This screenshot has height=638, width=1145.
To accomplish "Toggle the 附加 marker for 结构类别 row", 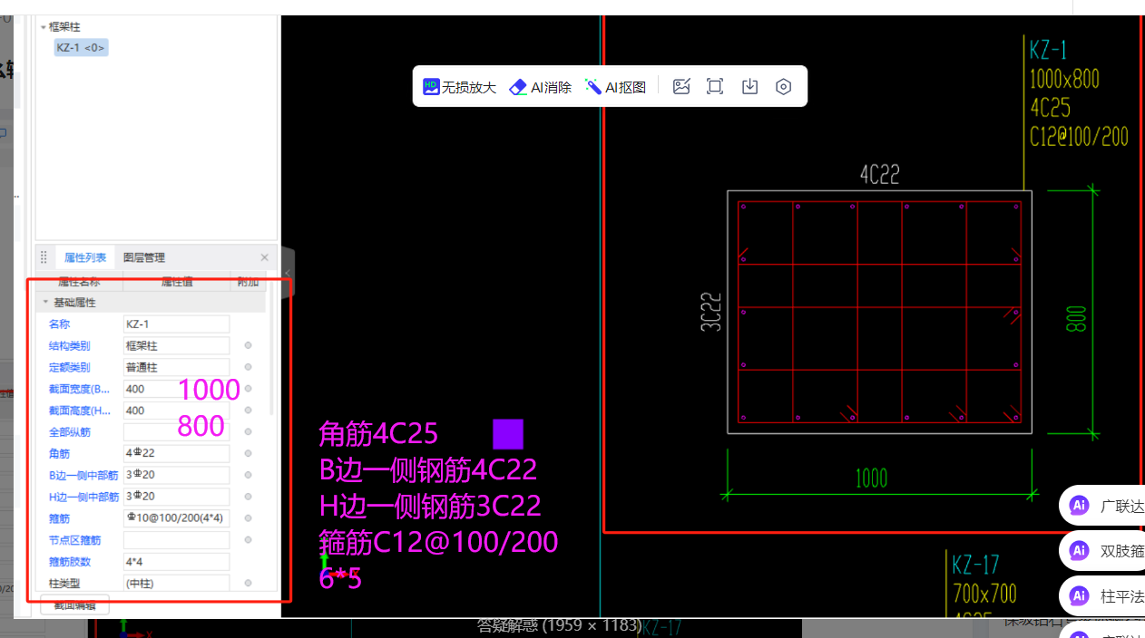I will point(248,345).
